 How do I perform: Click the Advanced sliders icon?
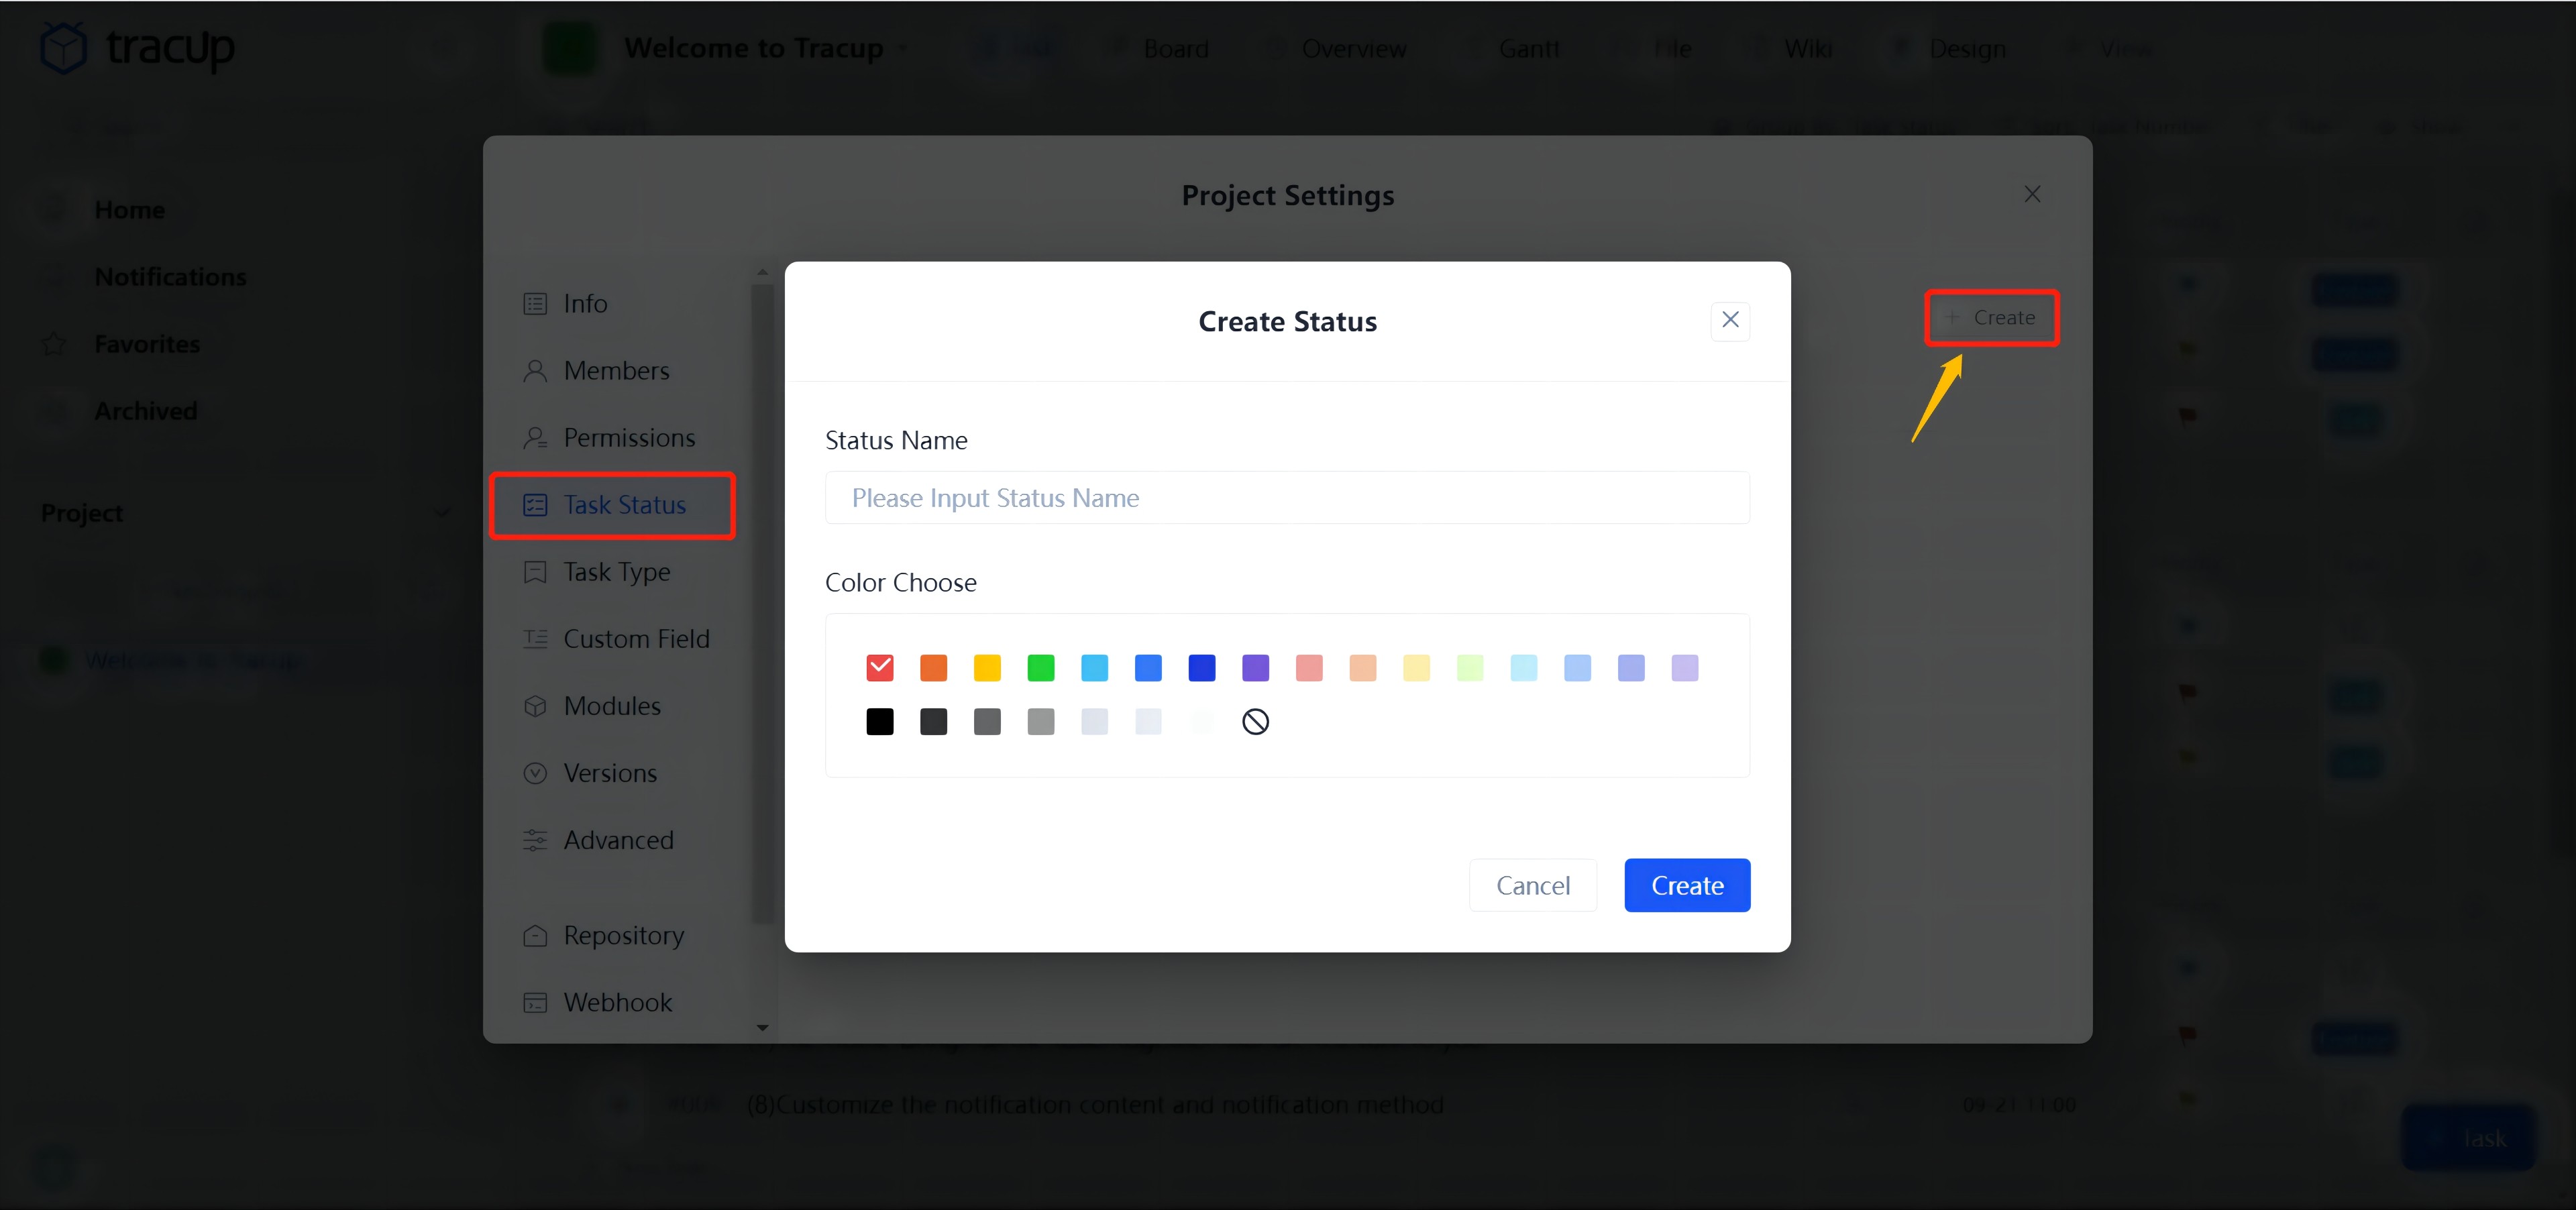coord(535,840)
